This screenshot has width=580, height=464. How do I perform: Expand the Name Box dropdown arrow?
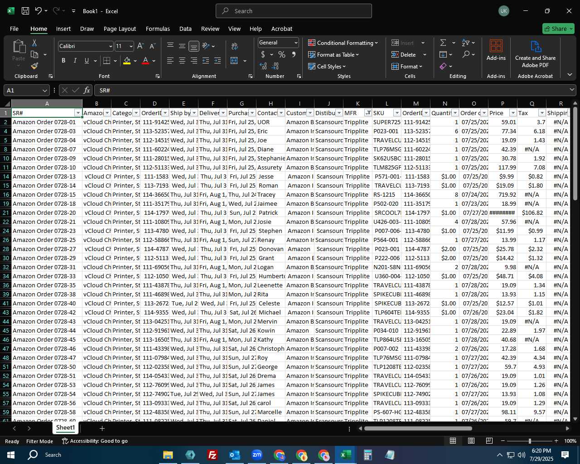44,91
